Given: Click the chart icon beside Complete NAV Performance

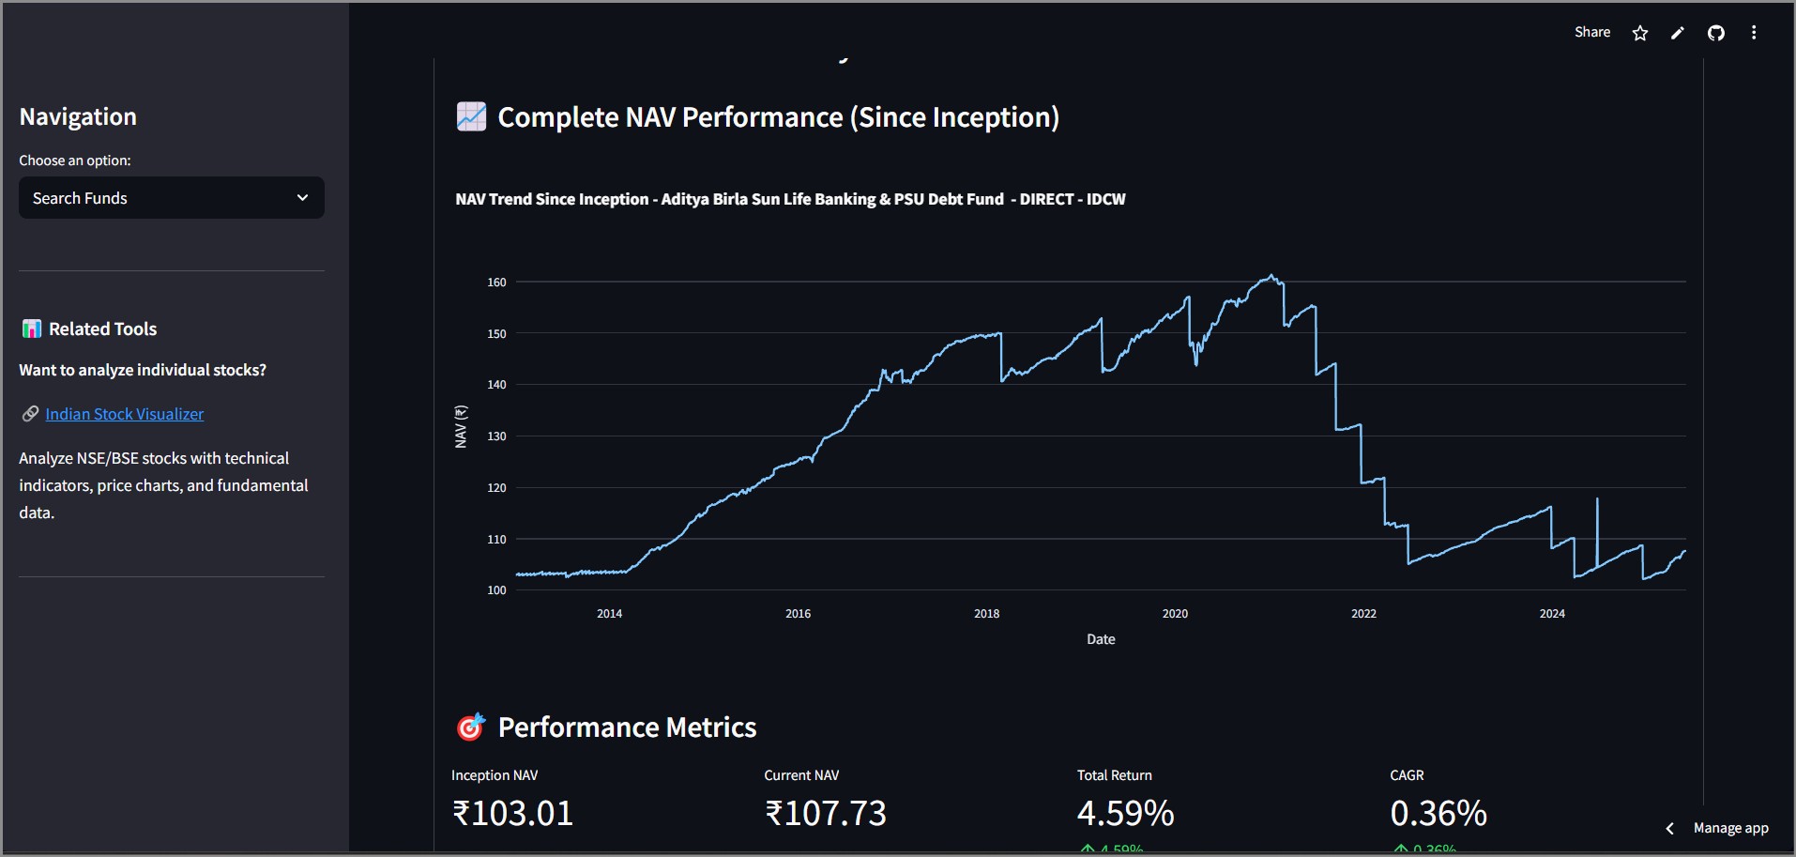Looking at the screenshot, I should (x=470, y=116).
